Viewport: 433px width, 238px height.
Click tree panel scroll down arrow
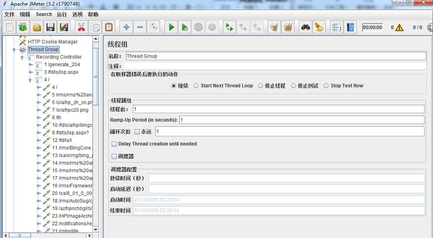click(x=96, y=230)
